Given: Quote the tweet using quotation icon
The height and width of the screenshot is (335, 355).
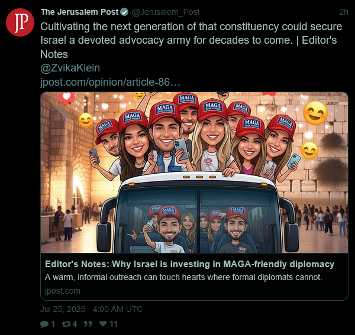Looking at the screenshot, I should tap(88, 324).
